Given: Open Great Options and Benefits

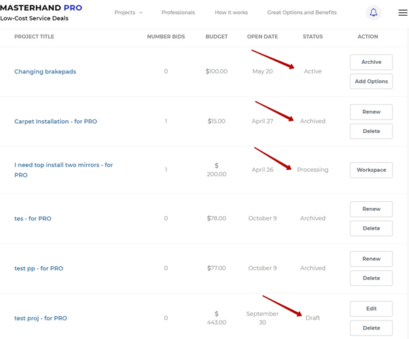Looking at the screenshot, I should click(x=302, y=12).
